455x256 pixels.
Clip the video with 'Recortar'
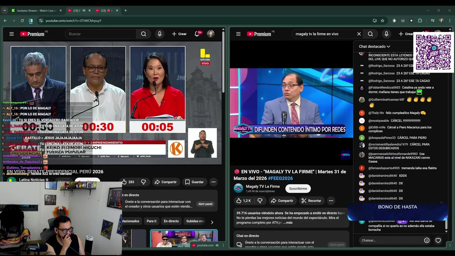(x=311, y=201)
